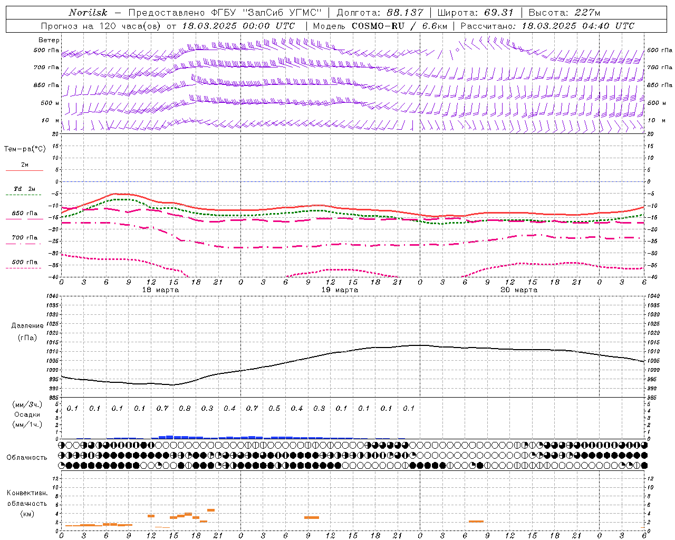Click the 500 гПа temperature legend label

[25, 262]
